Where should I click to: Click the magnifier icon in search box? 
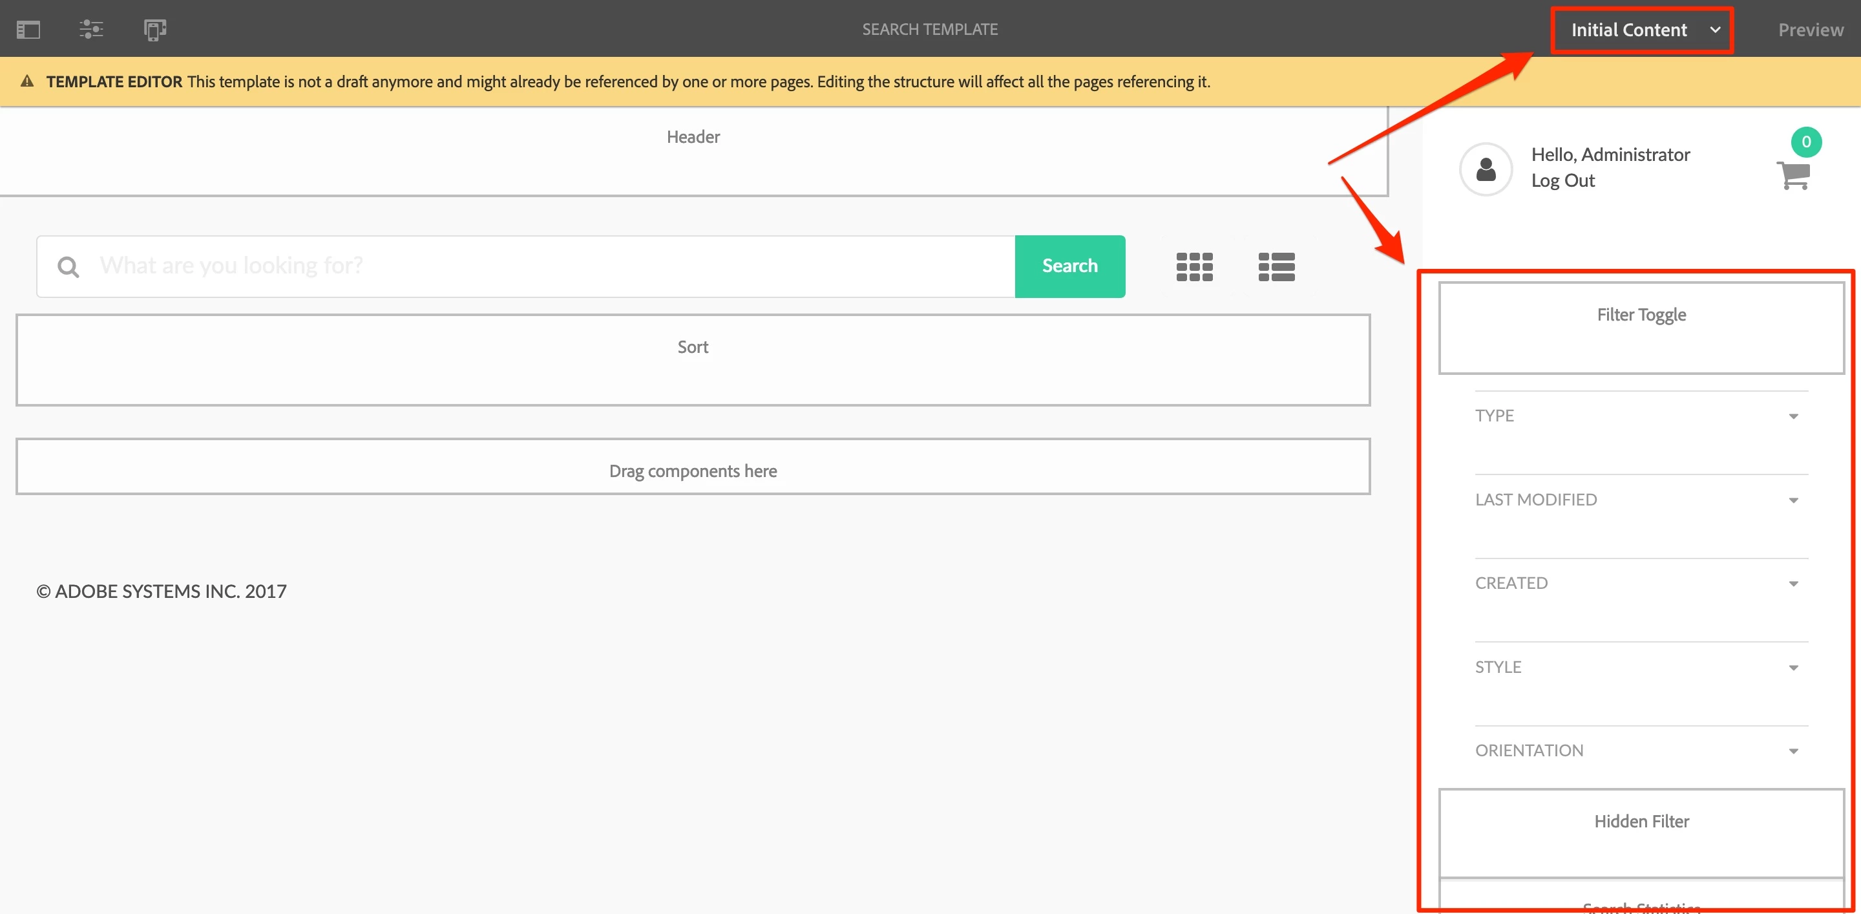coord(68,268)
